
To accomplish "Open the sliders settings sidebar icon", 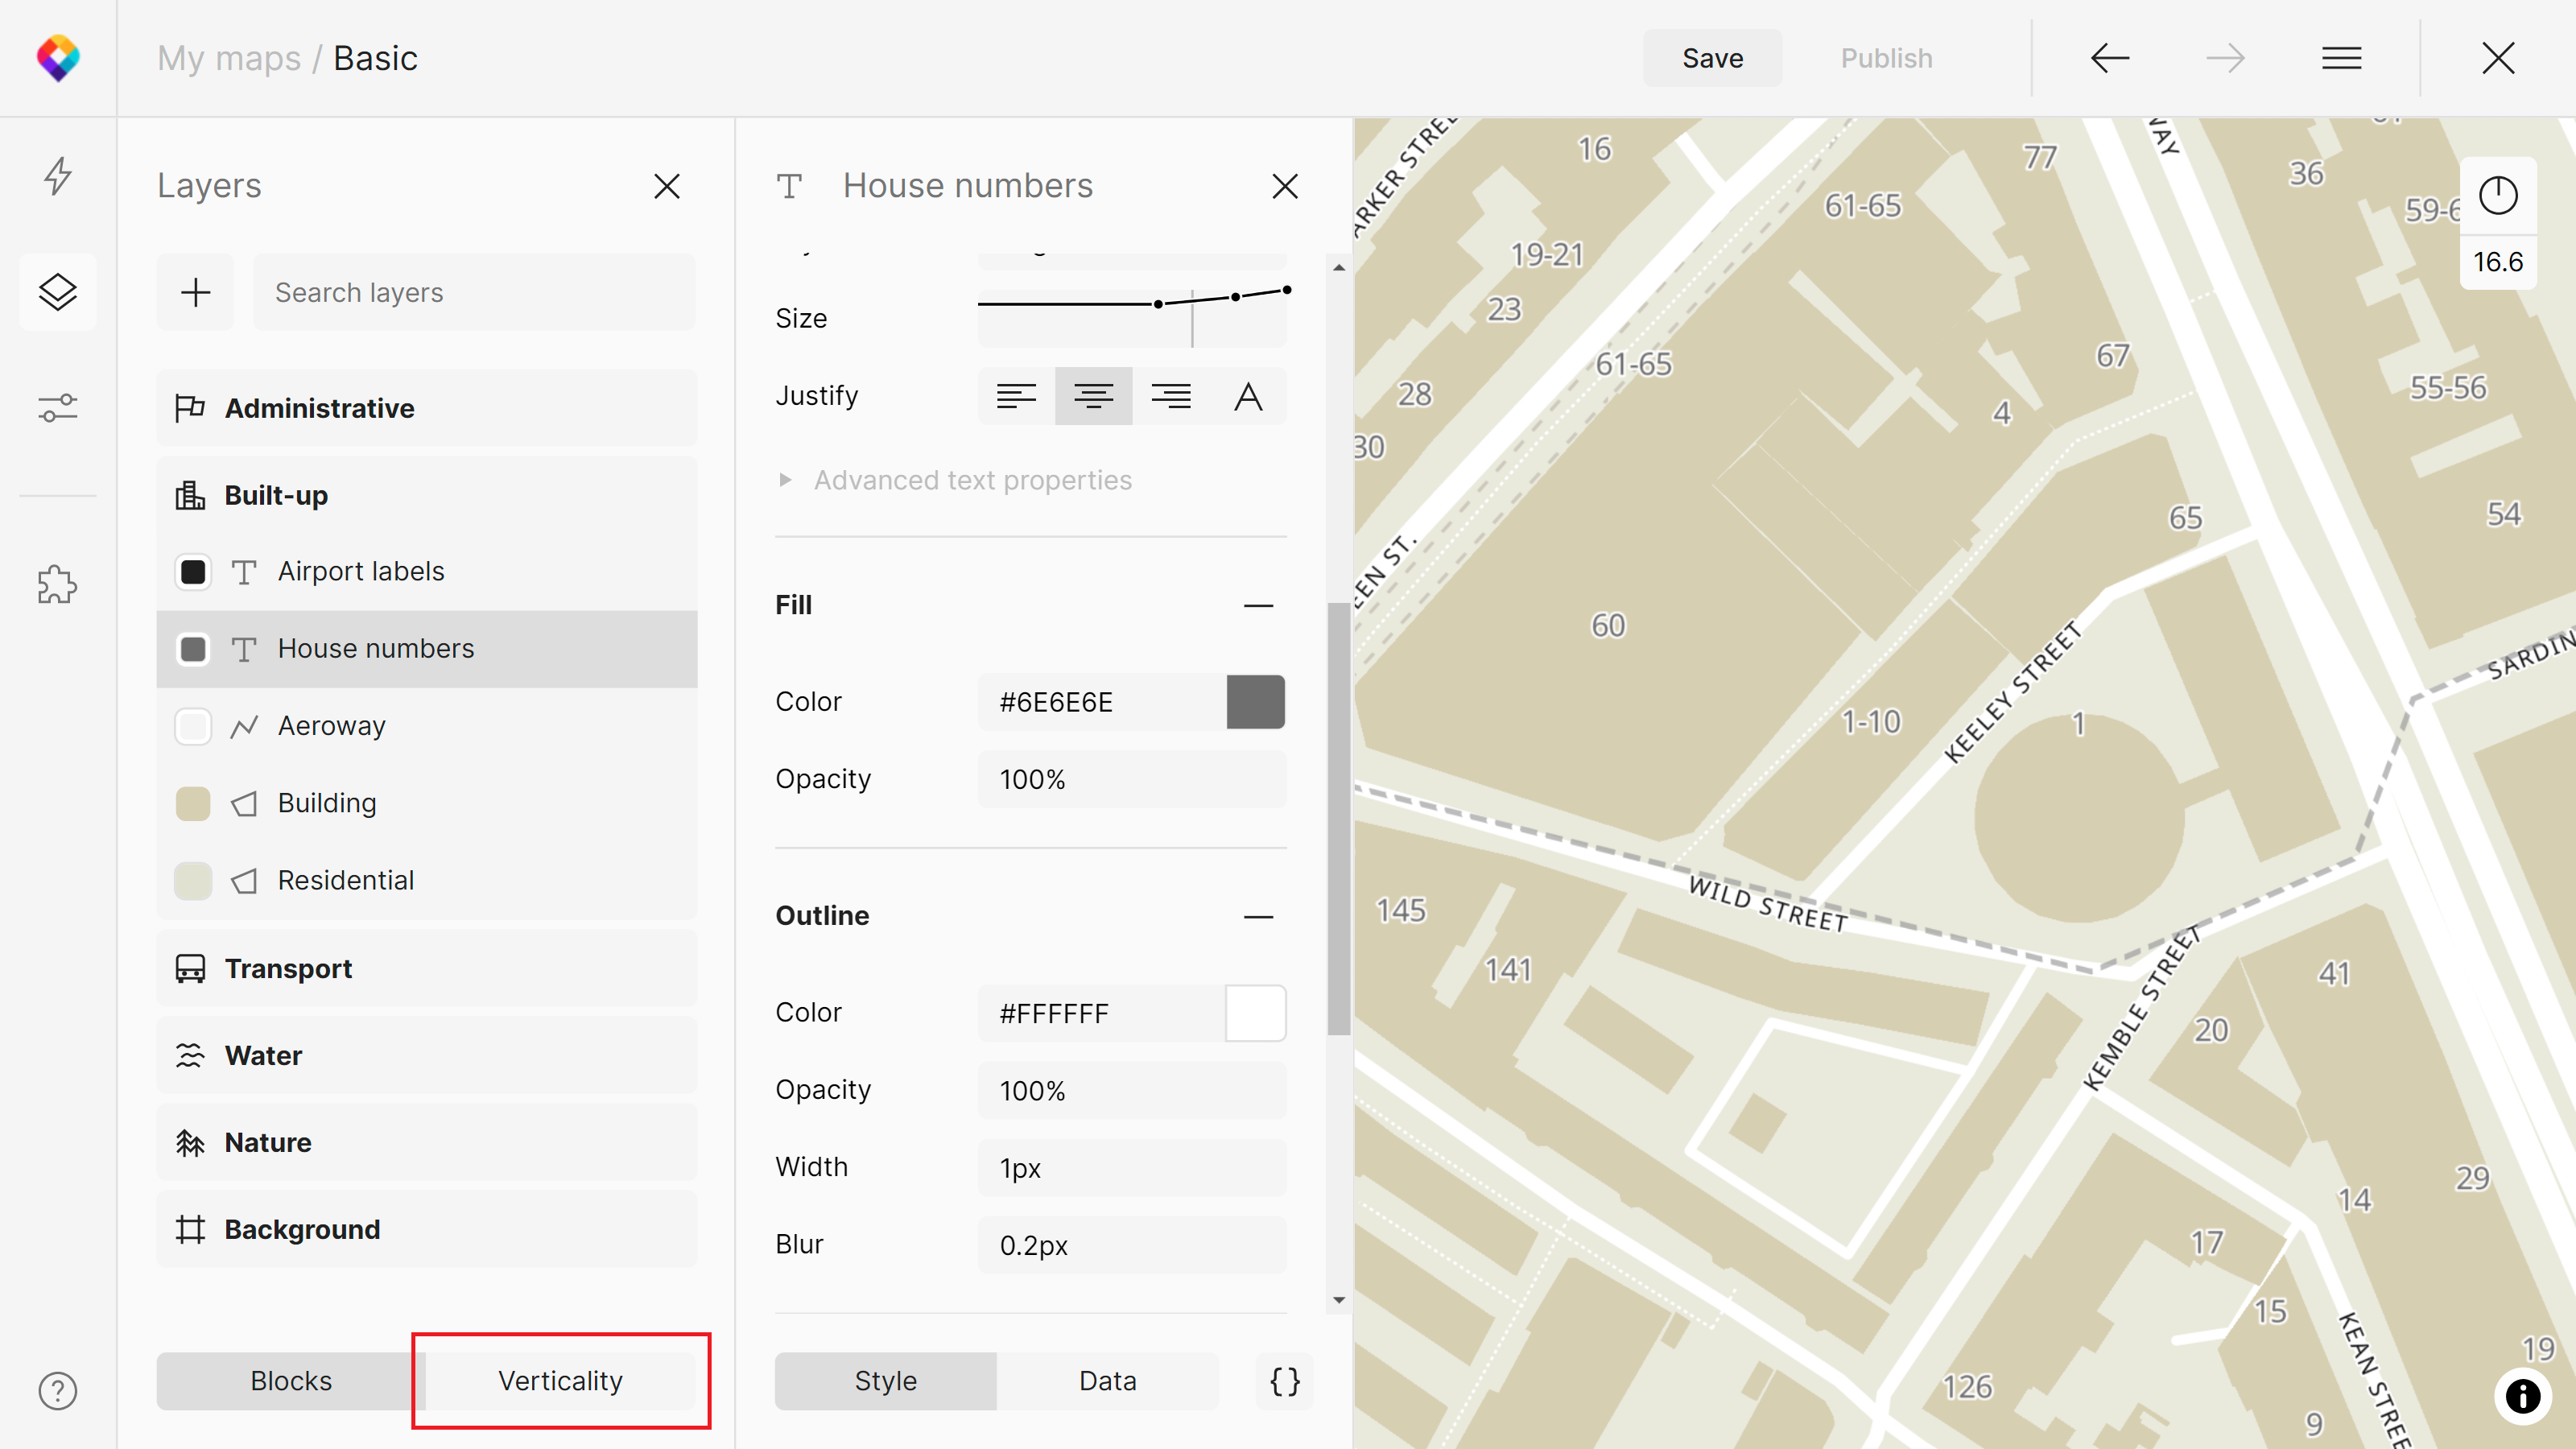I will [x=58, y=408].
